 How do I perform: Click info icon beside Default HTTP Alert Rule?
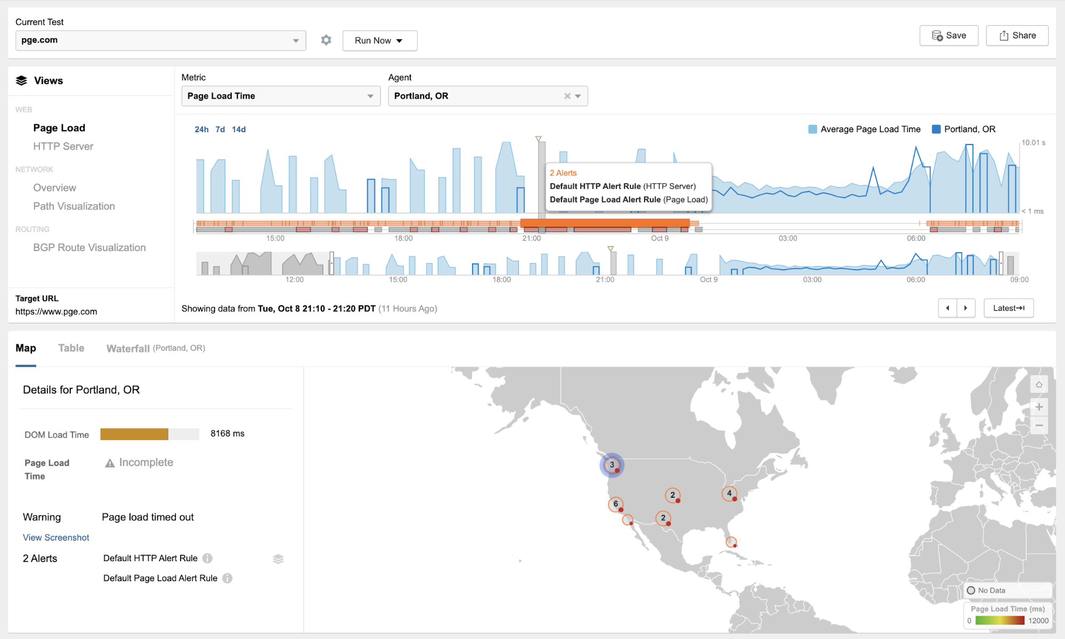(207, 558)
